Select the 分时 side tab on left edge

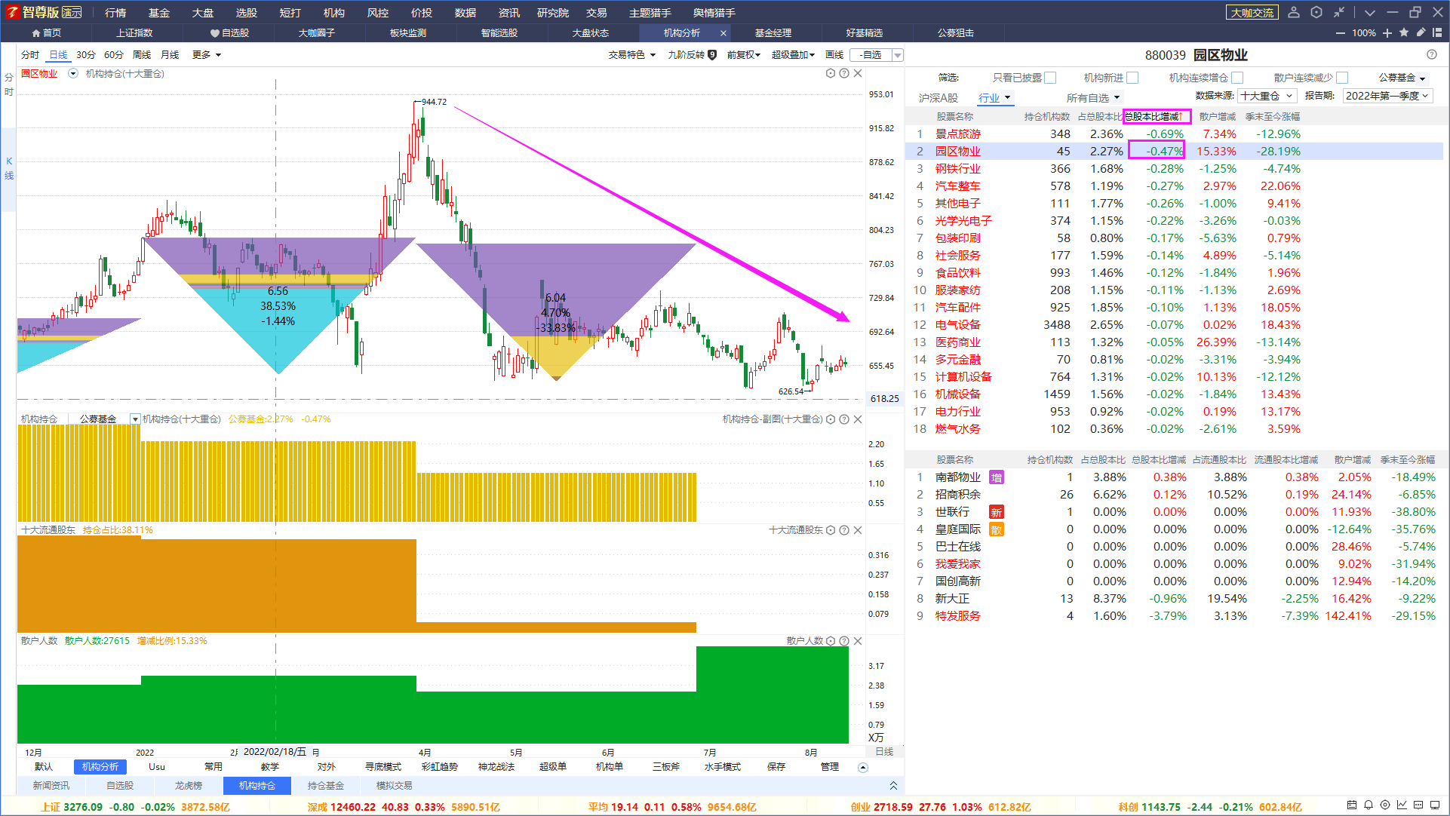[8, 84]
